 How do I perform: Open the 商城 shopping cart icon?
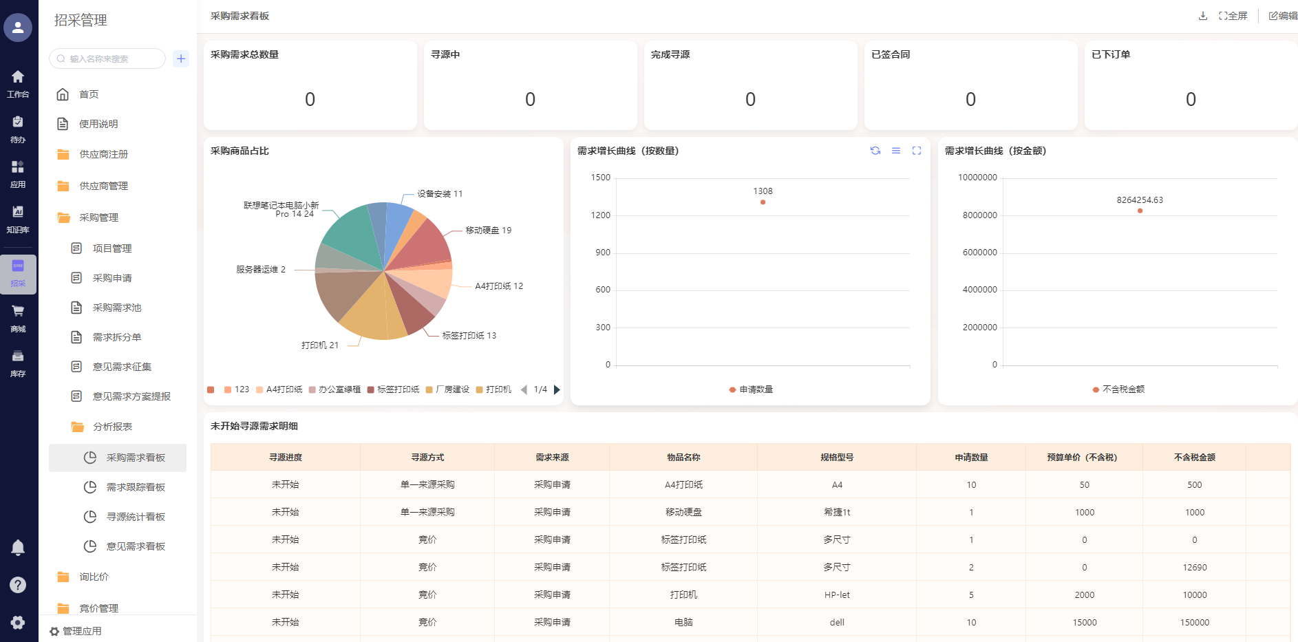pos(18,317)
